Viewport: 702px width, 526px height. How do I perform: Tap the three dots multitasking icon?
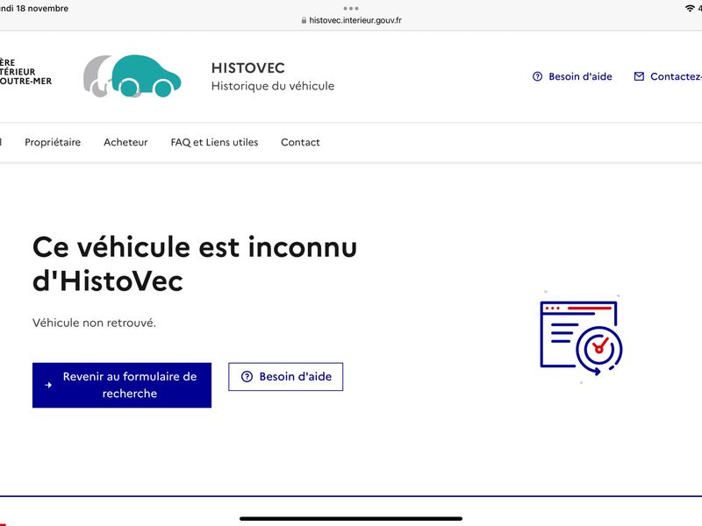pos(351,9)
